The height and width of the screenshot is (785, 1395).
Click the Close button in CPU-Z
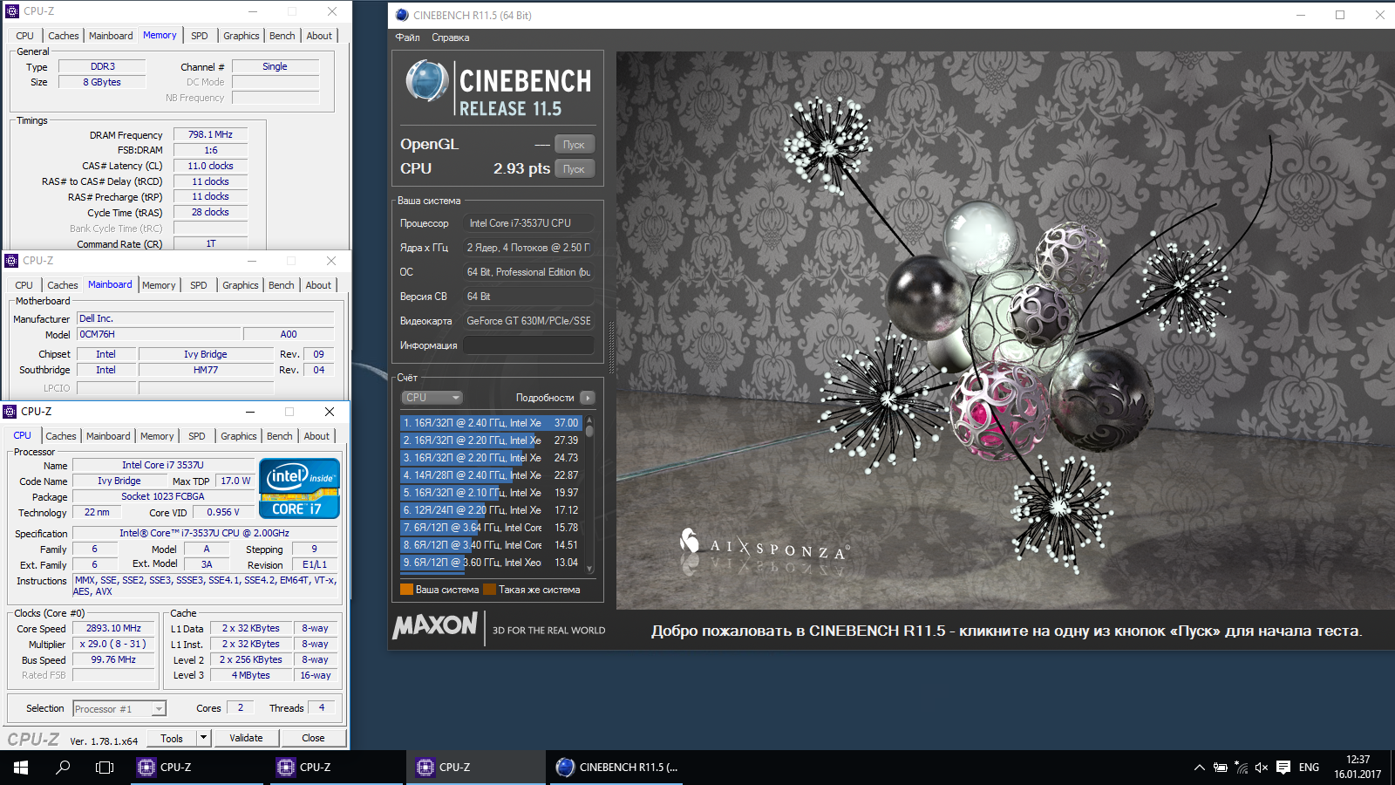pos(313,738)
